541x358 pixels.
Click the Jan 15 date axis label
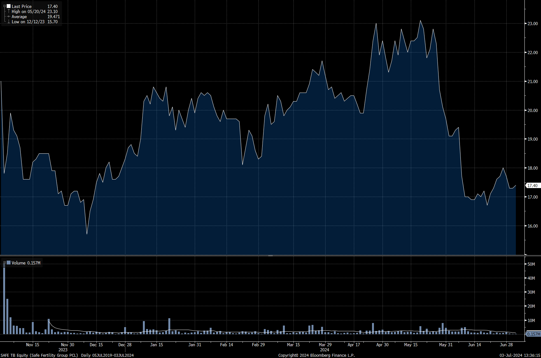(157, 345)
